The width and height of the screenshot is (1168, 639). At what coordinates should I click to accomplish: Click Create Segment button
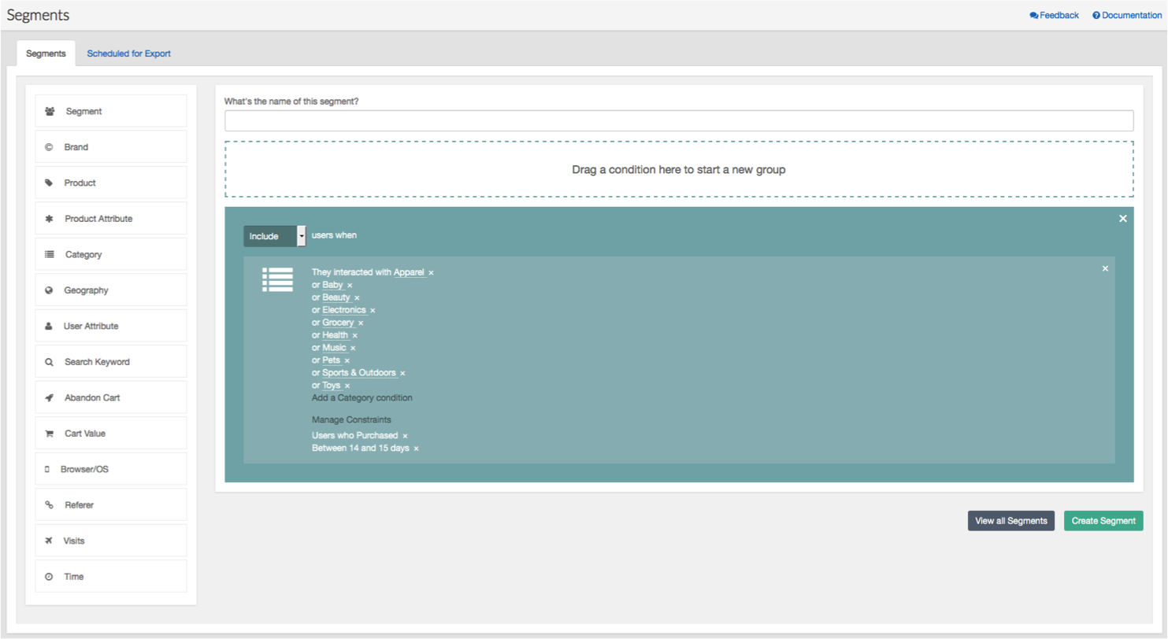pos(1103,521)
